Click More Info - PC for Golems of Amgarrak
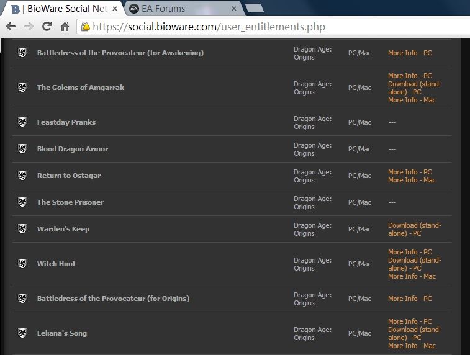Image resolution: width=470 pixels, height=355 pixels. pyautogui.click(x=410, y=76)
